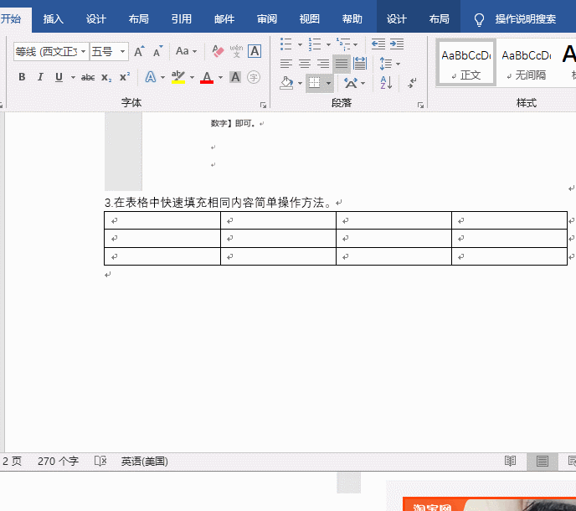
Task: Expand bullet library arrow
Action: (x=300, y=44)
